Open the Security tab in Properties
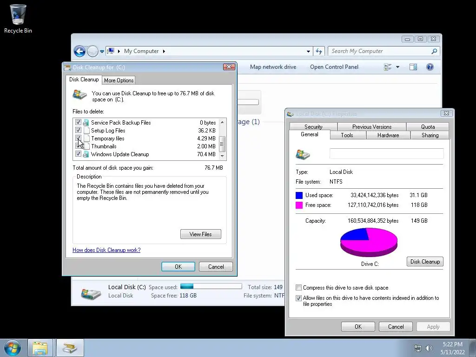The width and height of the screenshot is (476, 357). click(x=313, y=126)
